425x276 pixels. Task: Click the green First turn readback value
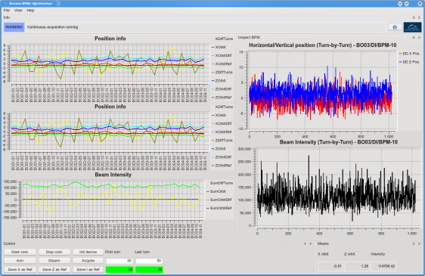click(x=119, y=269)
